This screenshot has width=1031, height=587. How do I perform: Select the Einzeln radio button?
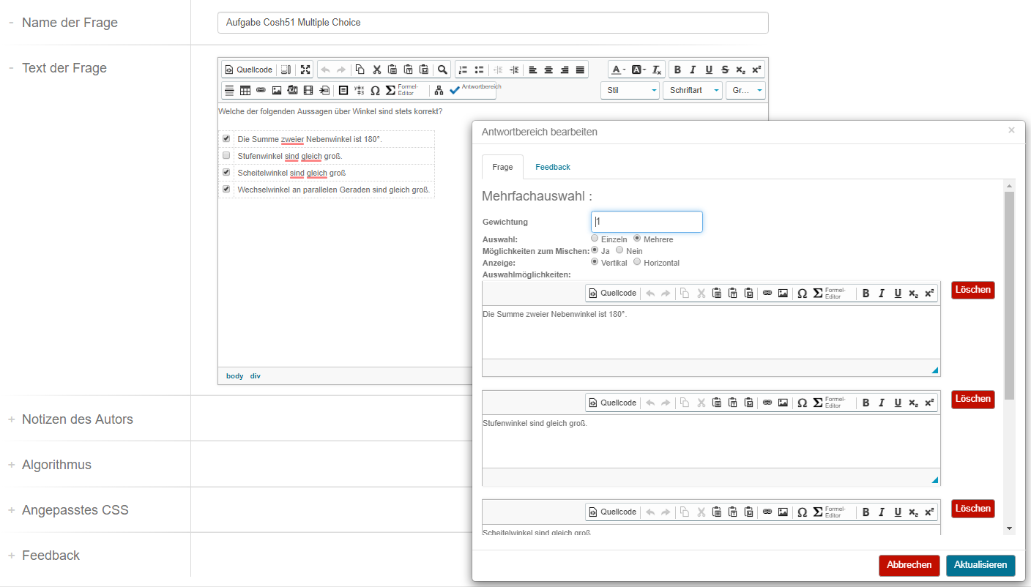pos(595,239)
